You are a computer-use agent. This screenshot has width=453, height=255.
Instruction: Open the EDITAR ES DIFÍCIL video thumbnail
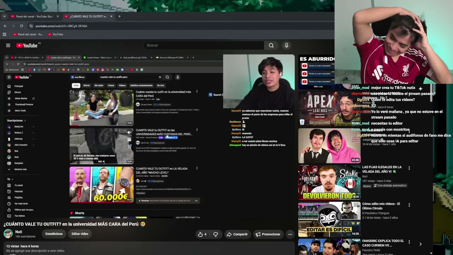(x=329, y=219)
